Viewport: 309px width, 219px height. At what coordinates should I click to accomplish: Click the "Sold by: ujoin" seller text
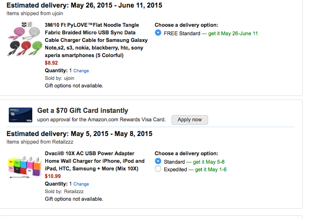pos(62,78)
